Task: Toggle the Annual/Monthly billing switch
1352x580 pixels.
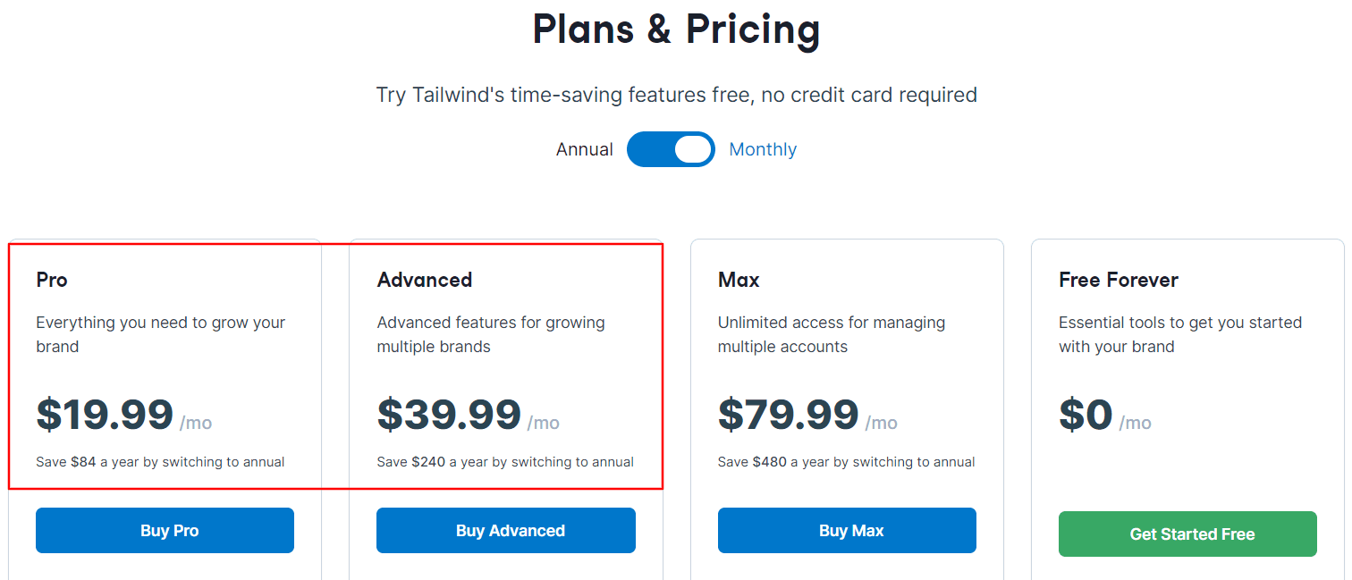Action: pos(671,149)
